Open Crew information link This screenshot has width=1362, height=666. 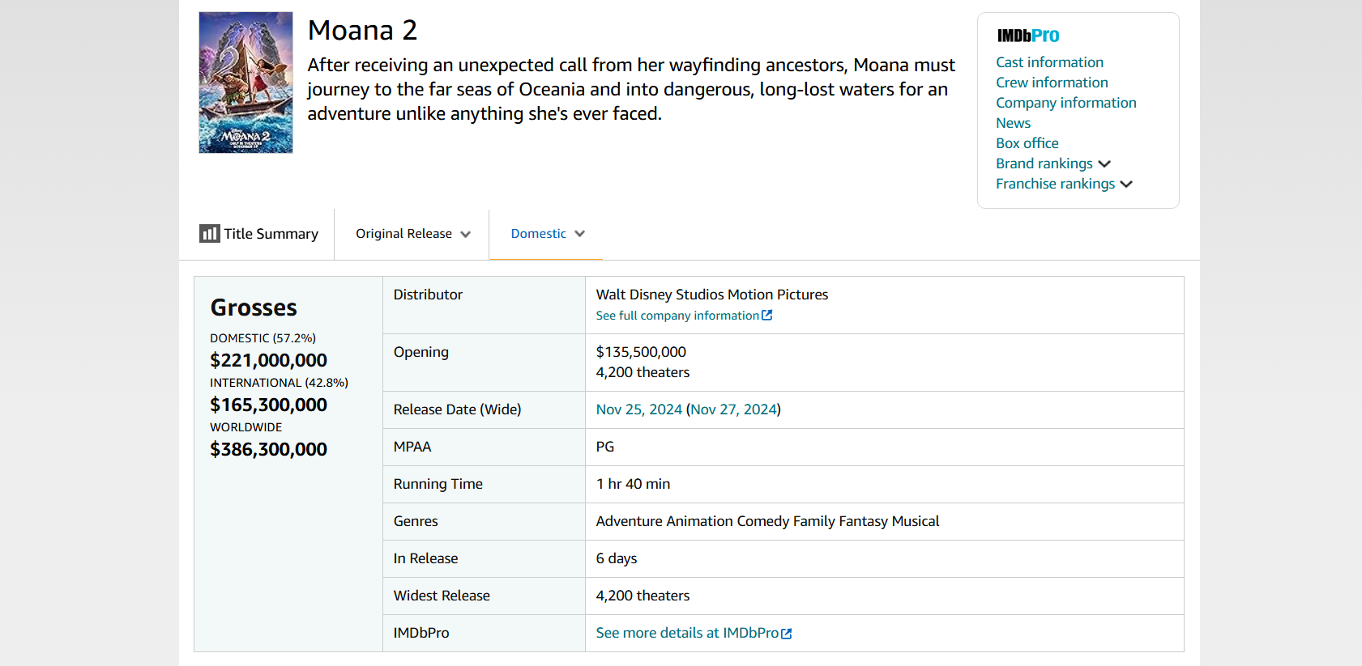click(x=1052, y=83)
